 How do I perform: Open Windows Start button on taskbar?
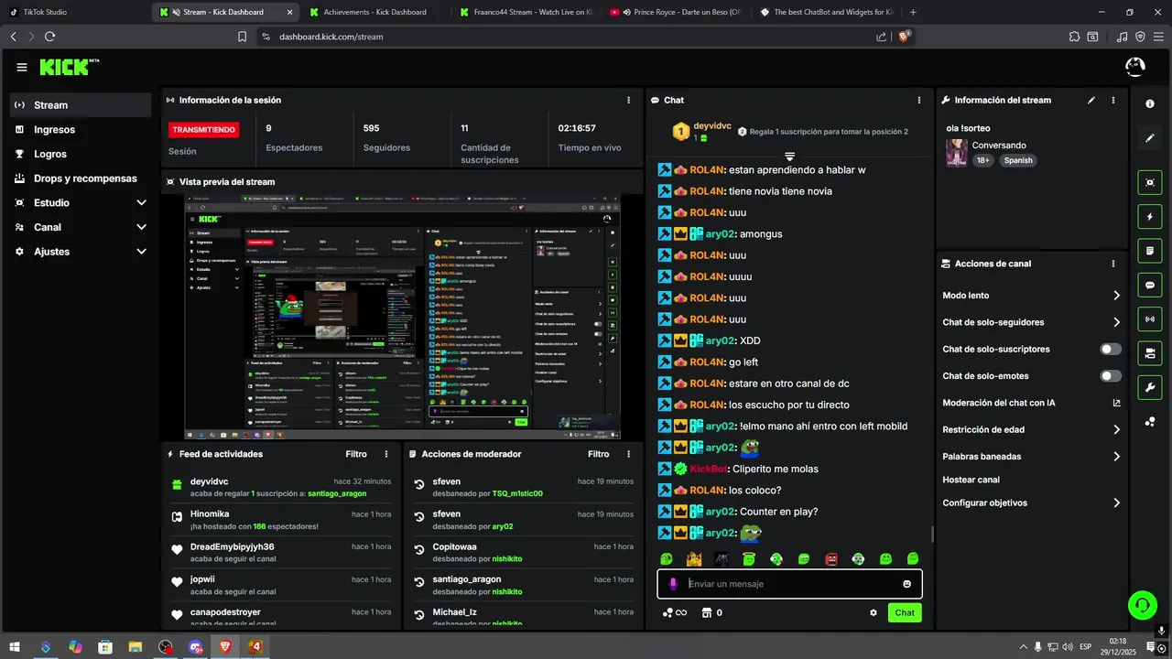tap(16, 647)
